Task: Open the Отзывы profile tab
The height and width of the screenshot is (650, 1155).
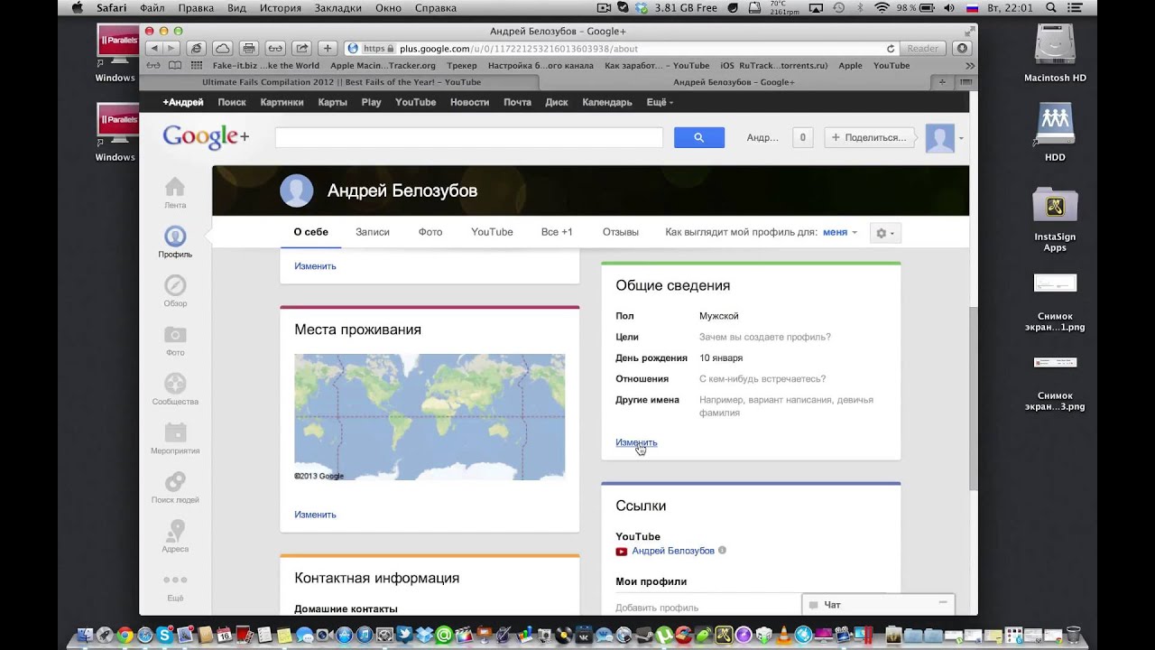Action: 621,232
